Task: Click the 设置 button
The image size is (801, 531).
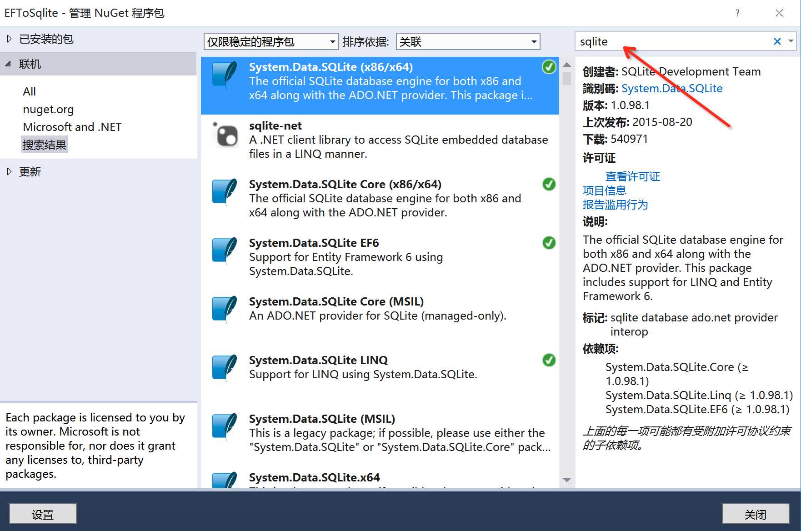Action: tap(43, 514)
